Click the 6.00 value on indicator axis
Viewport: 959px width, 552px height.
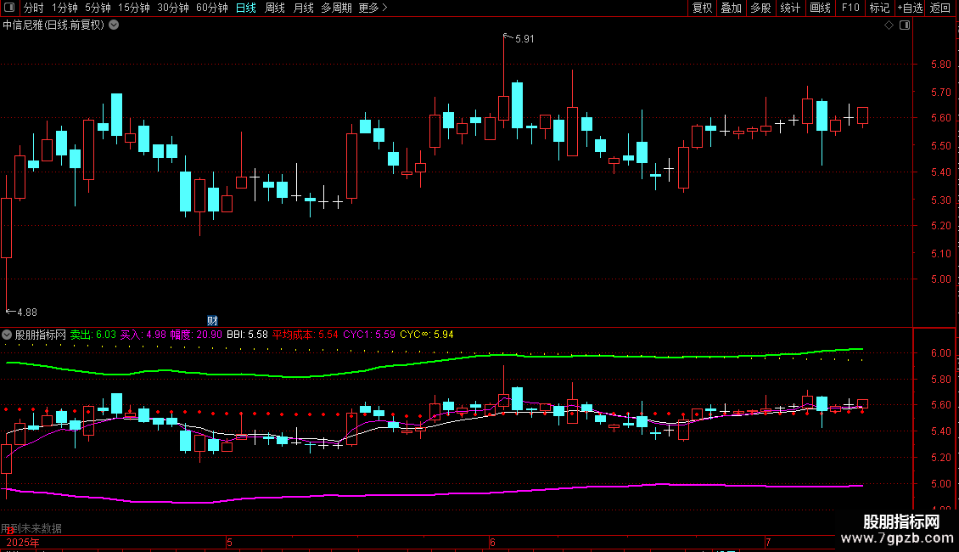click(x=940, y=353)
